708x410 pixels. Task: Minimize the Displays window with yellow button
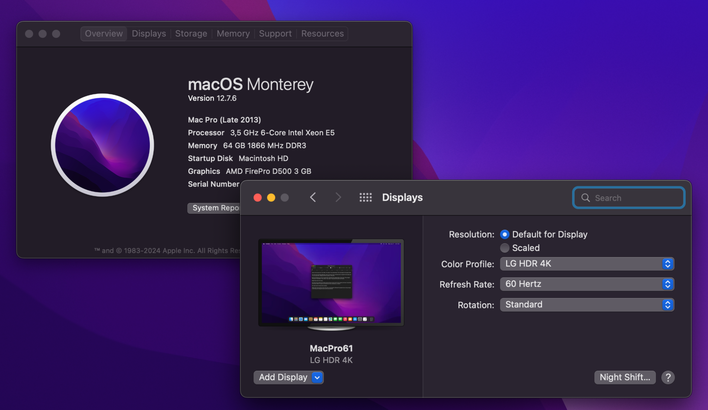(271, 198)
